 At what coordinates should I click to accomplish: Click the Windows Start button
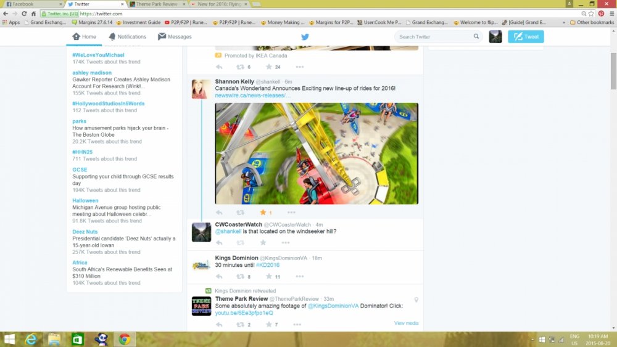(9, 339)
